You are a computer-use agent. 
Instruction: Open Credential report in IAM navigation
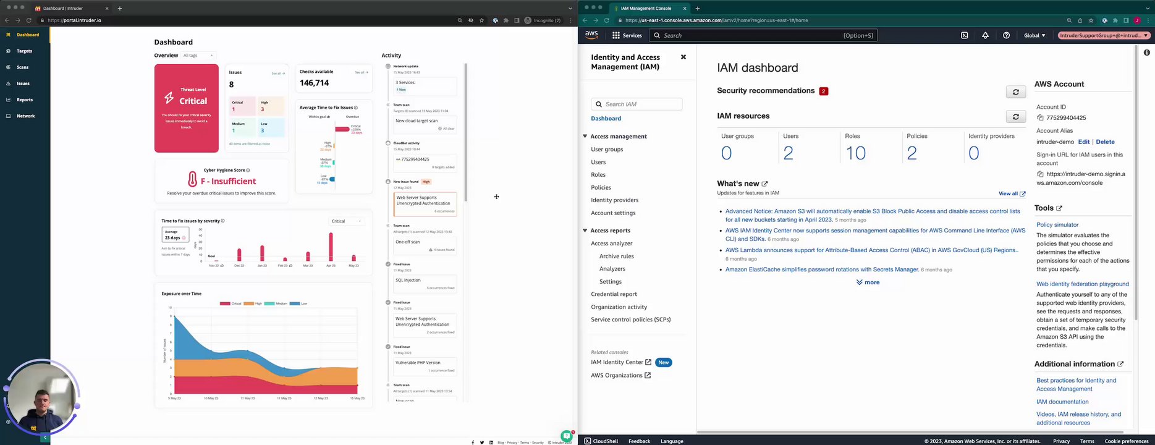(614, 294)
